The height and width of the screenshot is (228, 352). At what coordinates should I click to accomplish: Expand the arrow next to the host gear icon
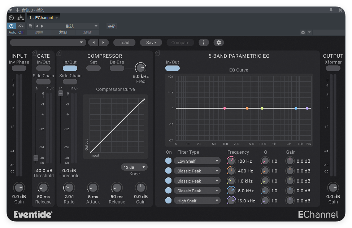coord(309,32)
